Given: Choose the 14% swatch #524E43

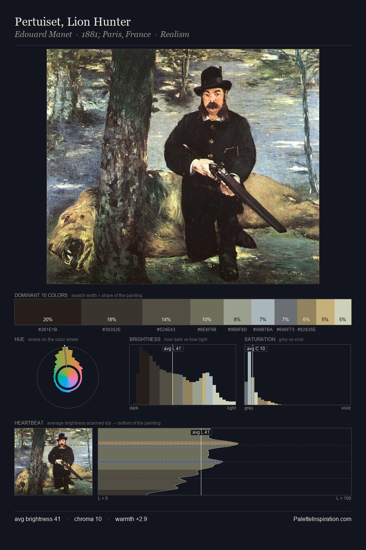Looking at the screenshot, I should [x=166, y=312].
